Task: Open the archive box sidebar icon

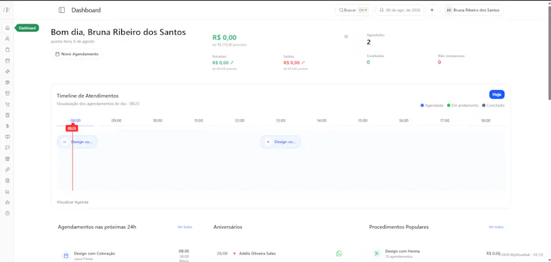Action: pos(8,94)
